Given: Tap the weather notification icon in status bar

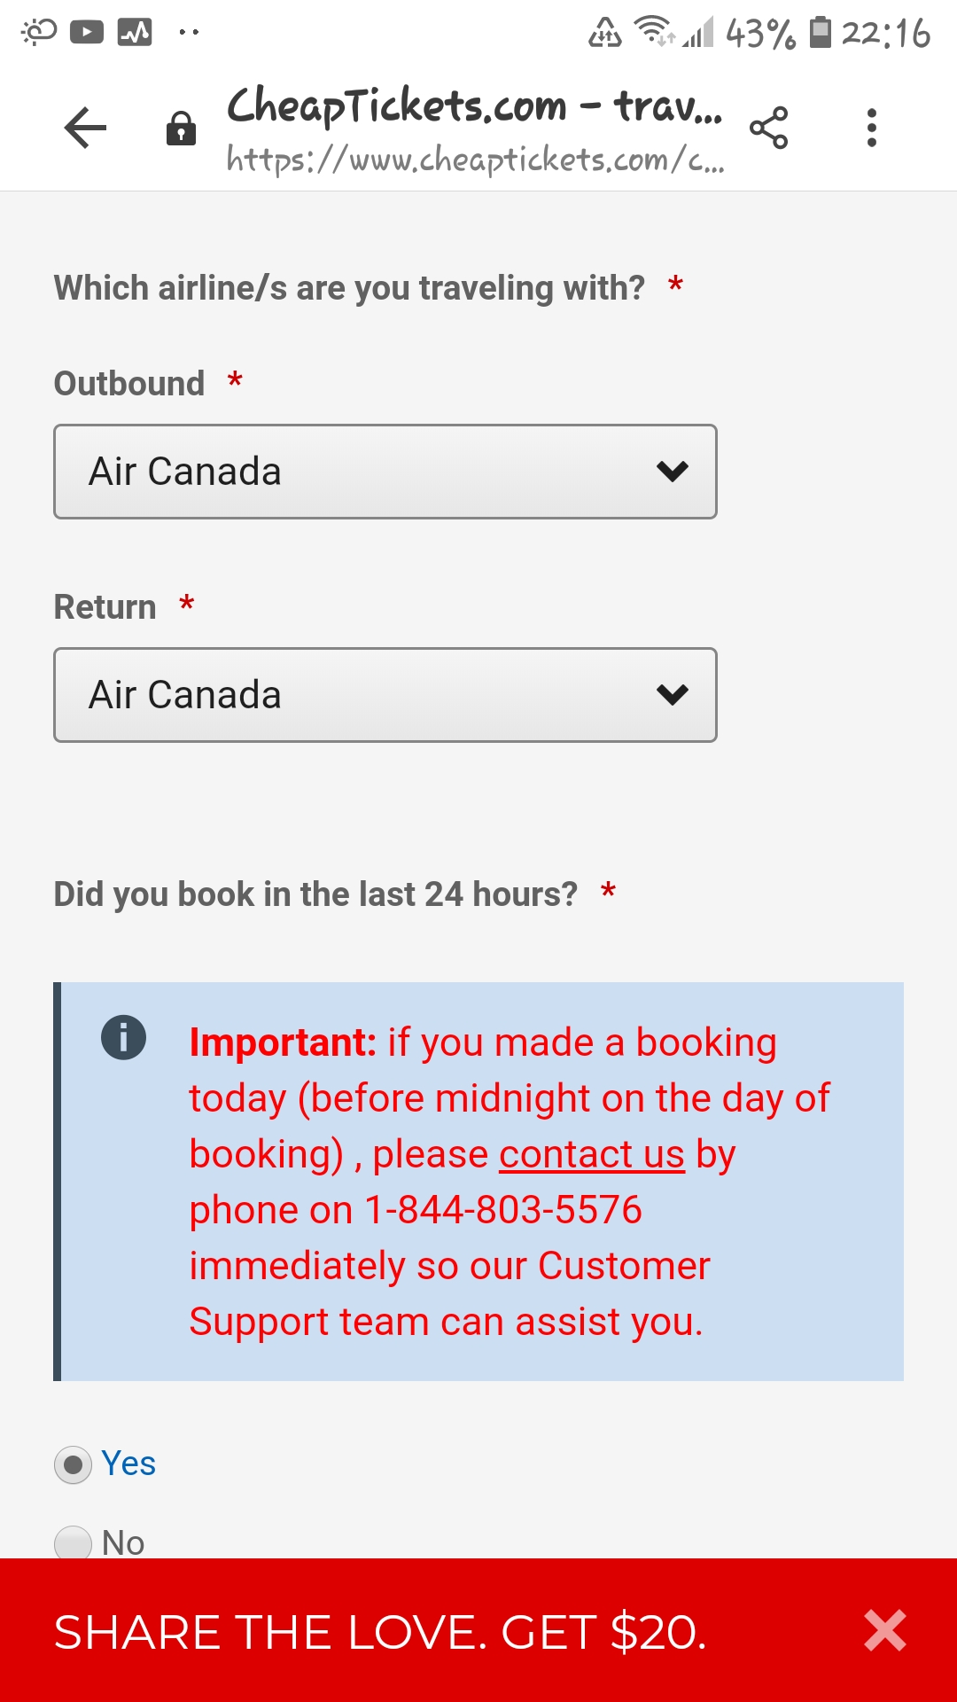Looking at the screenshot, I should point(38,33).
